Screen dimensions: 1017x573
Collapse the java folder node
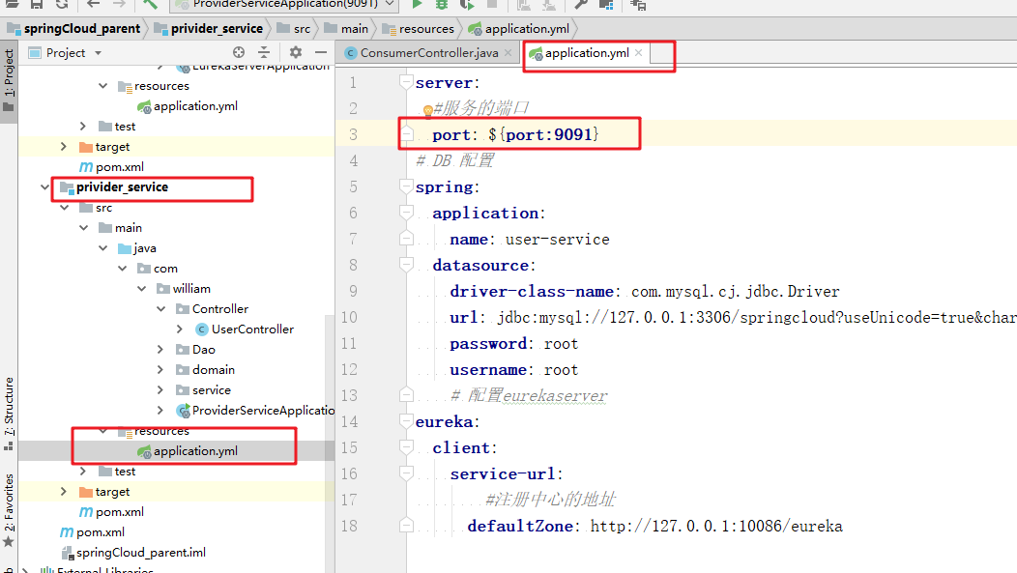coord(102,248)
